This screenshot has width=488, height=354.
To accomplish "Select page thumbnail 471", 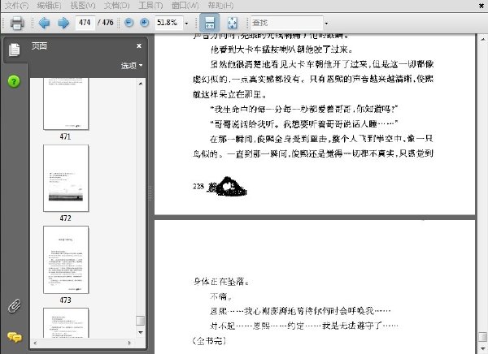I will [x=66, y=104].
